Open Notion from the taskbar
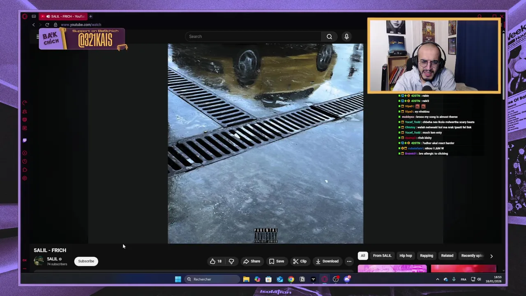The width and height of the screenshot is (526, 296). tap(302, 279)
